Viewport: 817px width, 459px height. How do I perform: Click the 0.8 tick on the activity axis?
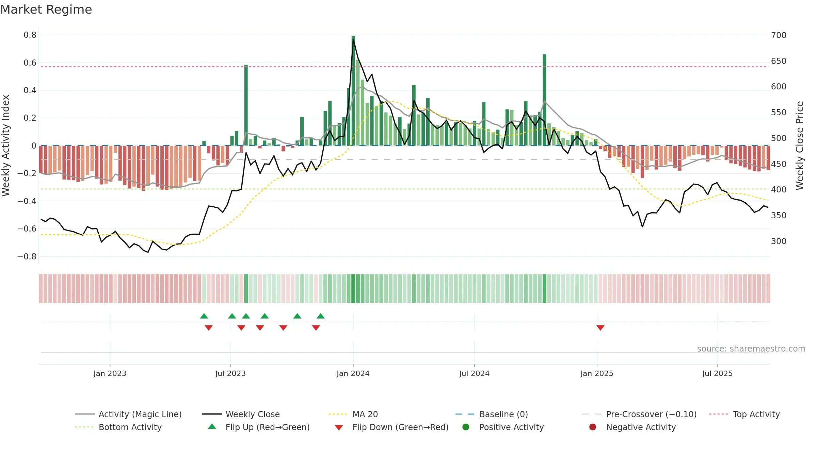30,35
